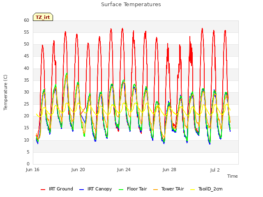Toggle the Tower TAir legend entry
263x197 pixels.
tap(168, 189)
